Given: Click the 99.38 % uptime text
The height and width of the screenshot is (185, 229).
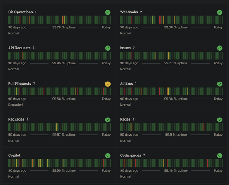Looking at the screenshot, I should point(176,99).
